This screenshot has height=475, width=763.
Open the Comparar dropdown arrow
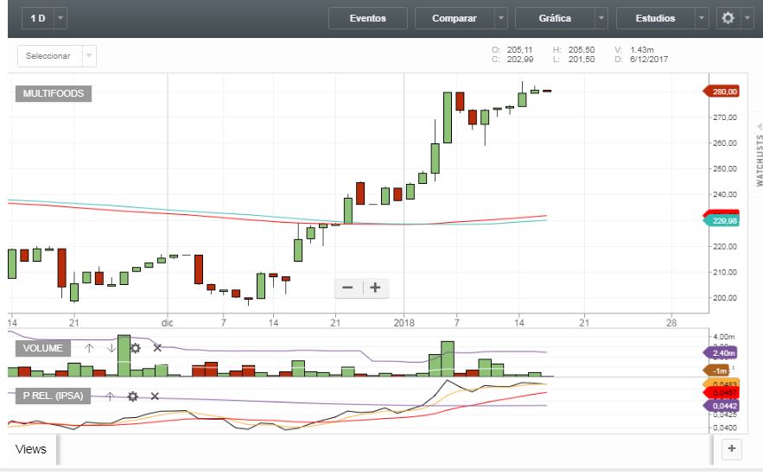501,18
